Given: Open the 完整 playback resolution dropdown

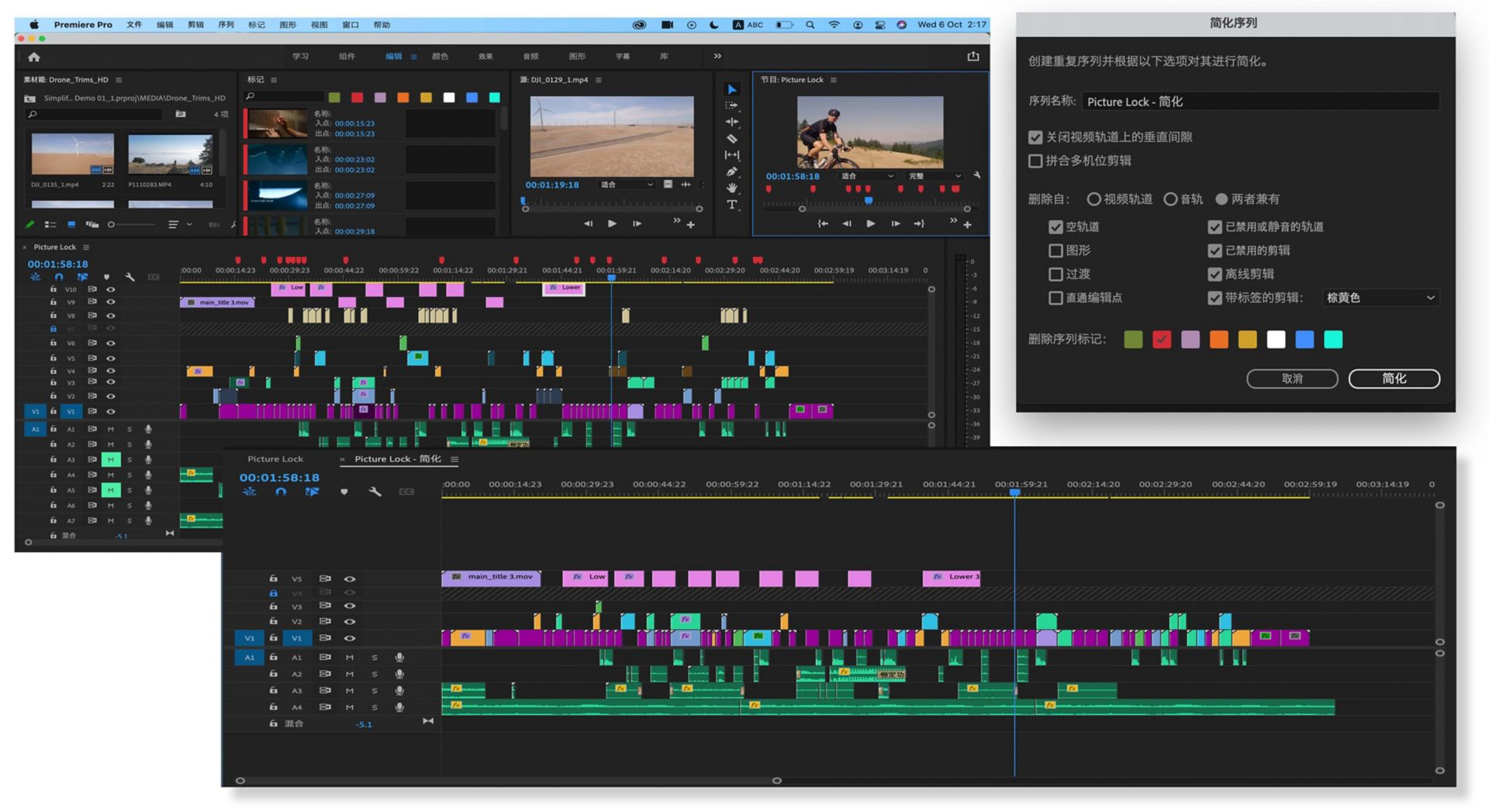Looking at the screenshot, I should (x=935, y=176).
